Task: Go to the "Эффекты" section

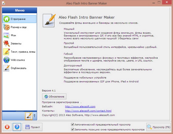Action: pos(19,43)
